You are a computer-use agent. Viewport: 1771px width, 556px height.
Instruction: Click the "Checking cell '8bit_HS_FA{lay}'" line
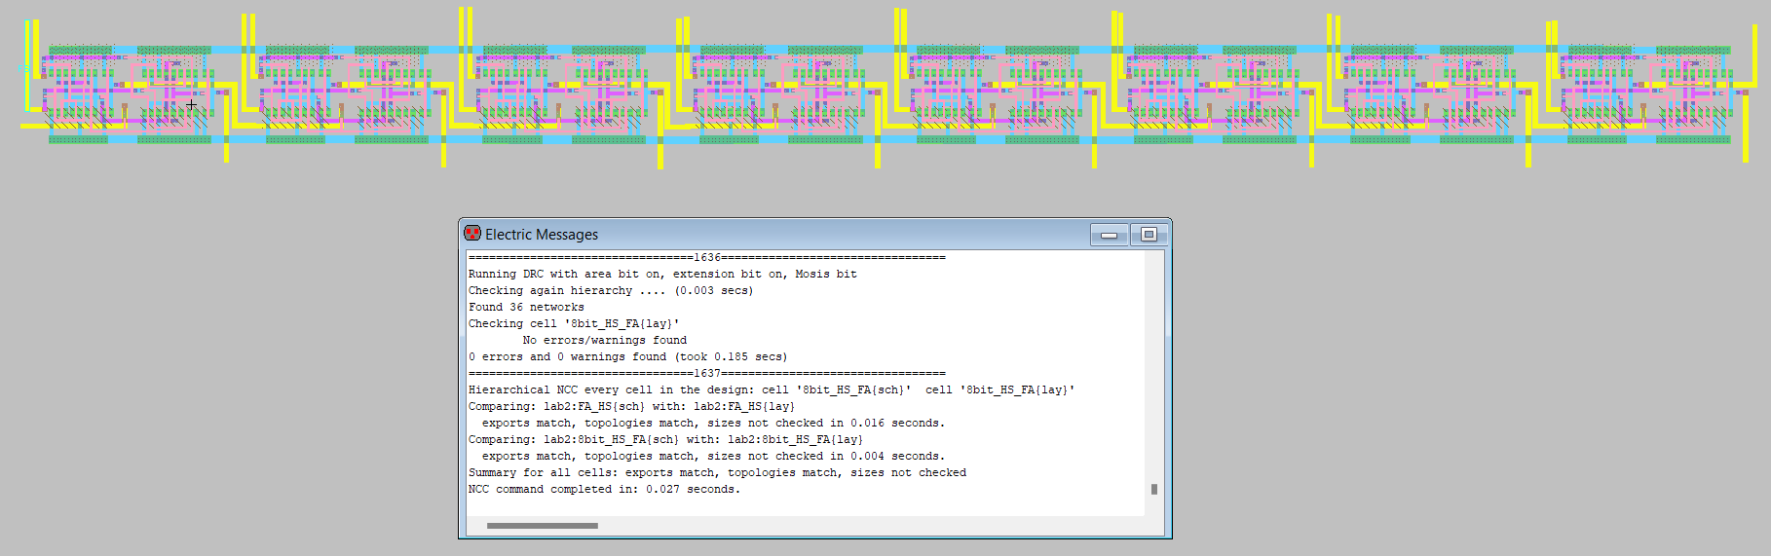[x=574, y=324]
